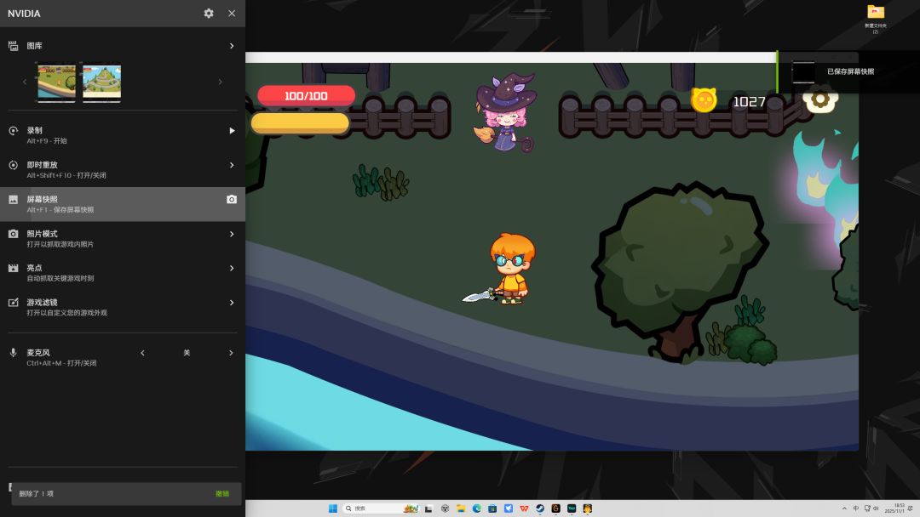This screenshot has width=920, height=517.
Task: Click the red 100/100 health bar
Action: coord(306,95)
